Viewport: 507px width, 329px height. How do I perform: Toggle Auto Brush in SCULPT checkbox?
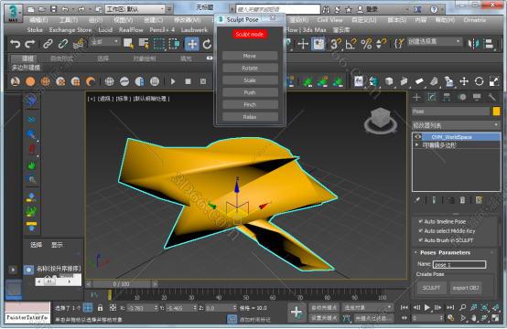tap(420, 239)
